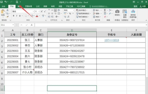The width and height of the screenshot is (148, 94).
Task: Align text to bottom of cell
Action: [x=55, y=10]
